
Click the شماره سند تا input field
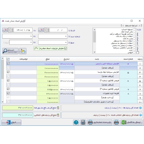17,36
